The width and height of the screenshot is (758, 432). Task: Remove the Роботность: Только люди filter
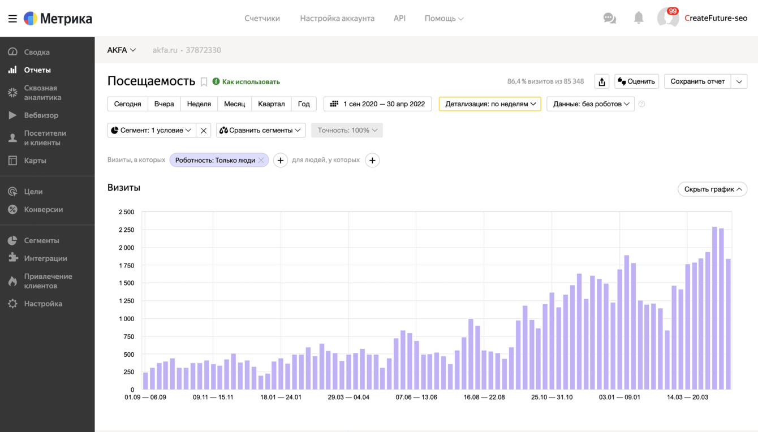pos(261,161)
